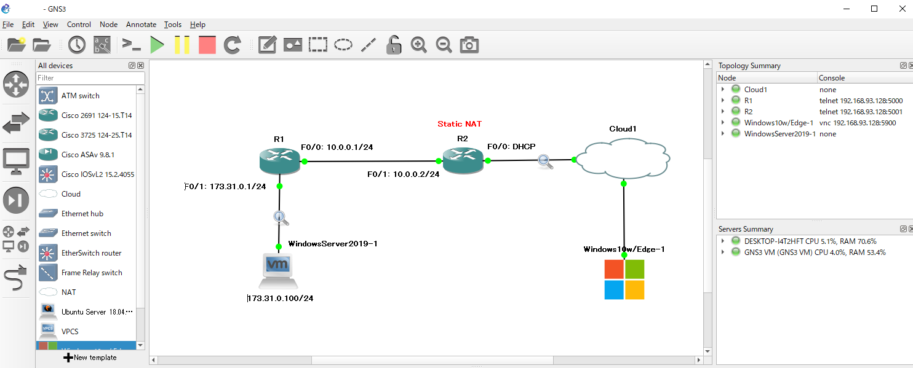Browse switches in the device sidebar

click(16, 122)
